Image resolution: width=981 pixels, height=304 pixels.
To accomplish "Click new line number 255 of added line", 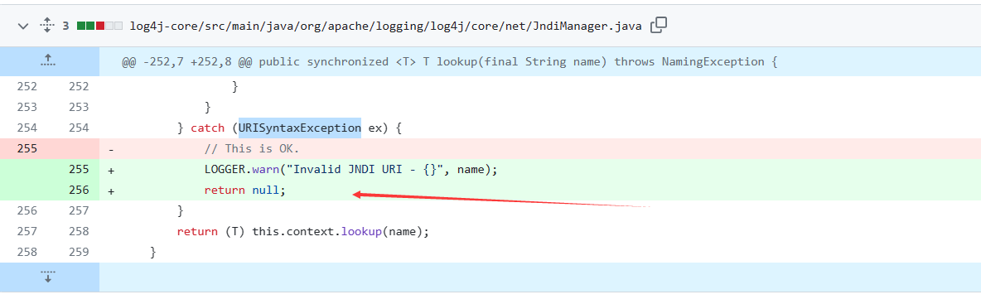I will pos(79,170).
